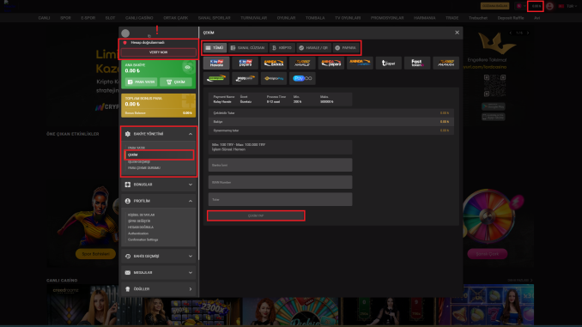582x327 pixels.
Task: Click the Verify Now button
Action: tap(159, 52)
